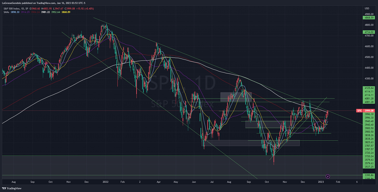
Task: Select the blue SMA value 3898.30
Action: pyautogui.click(x=15, y=12)
